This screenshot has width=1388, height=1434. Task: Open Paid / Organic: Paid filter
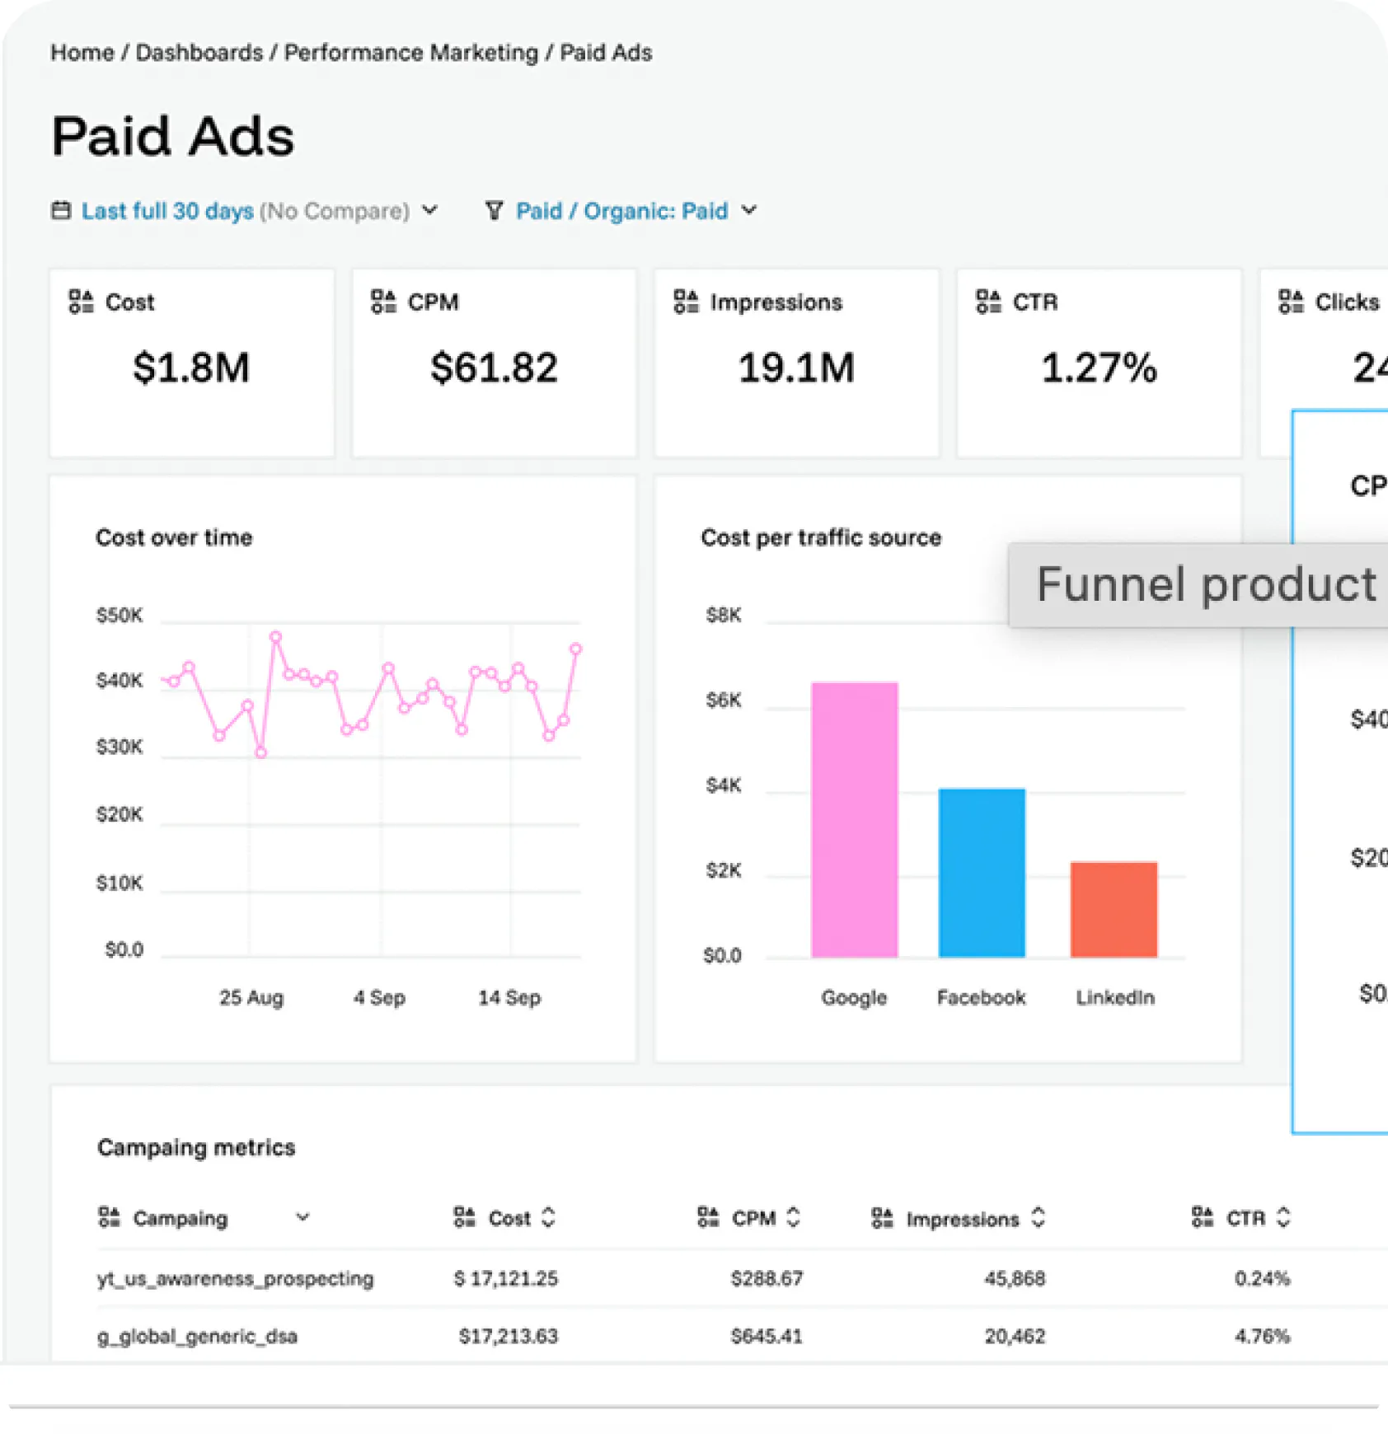tap(621, 211)
